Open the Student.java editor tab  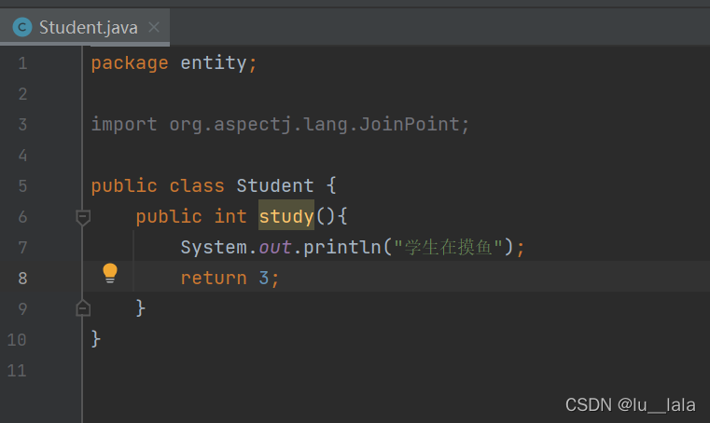click(85, 27)
